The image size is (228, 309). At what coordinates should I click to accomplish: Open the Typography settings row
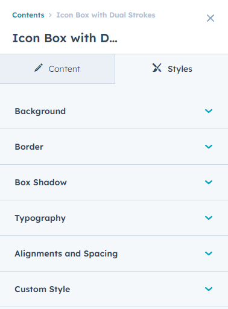114,218
